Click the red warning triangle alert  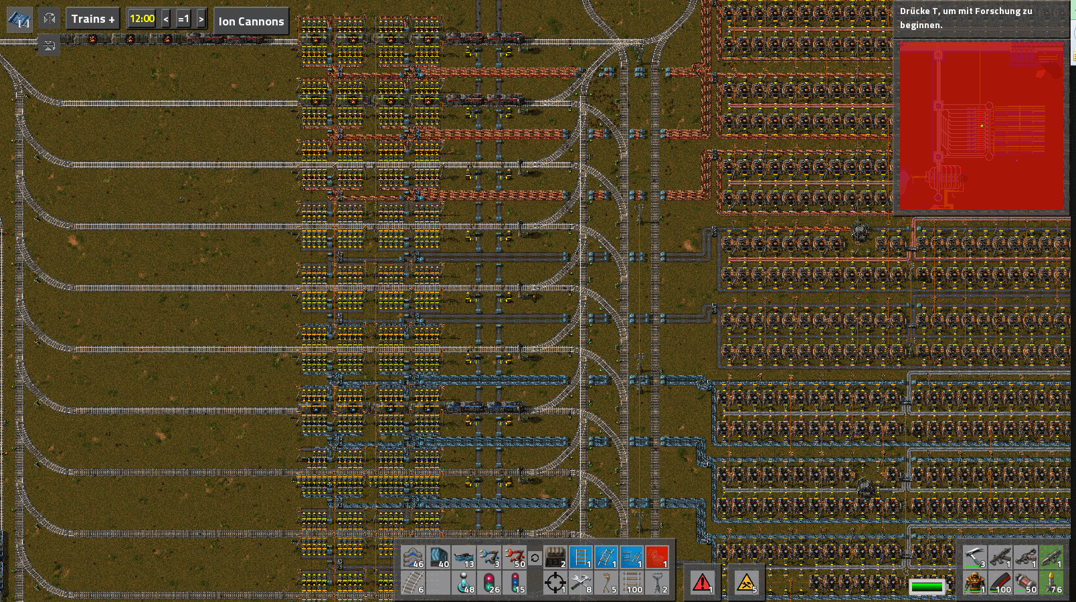[702, 582]
